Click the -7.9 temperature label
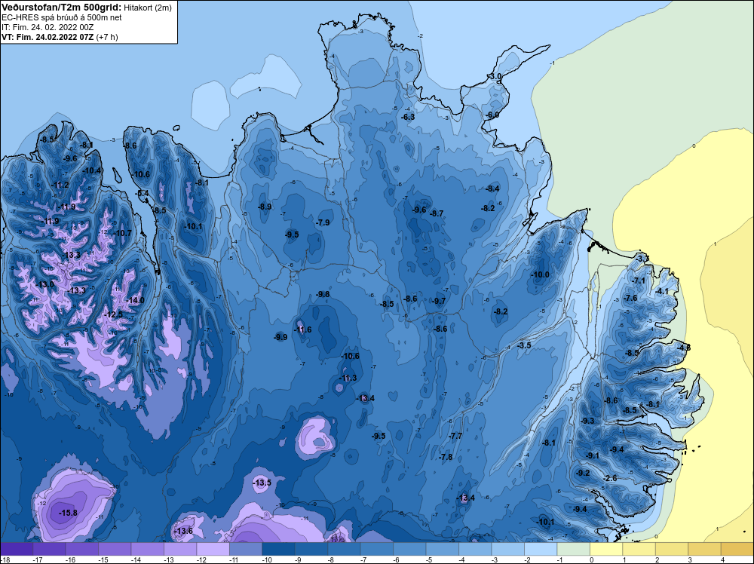This screenshot has width=754, height=564. (x=323, y=222)
